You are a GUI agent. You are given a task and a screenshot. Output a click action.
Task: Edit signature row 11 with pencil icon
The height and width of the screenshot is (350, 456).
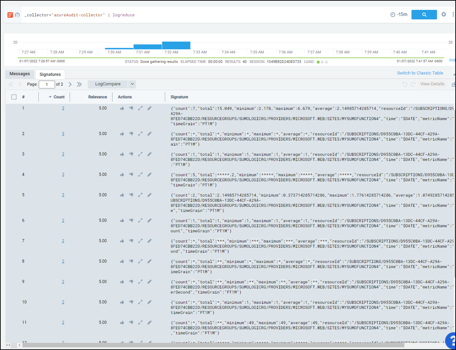pyautogui.click(x=150, y=323)
